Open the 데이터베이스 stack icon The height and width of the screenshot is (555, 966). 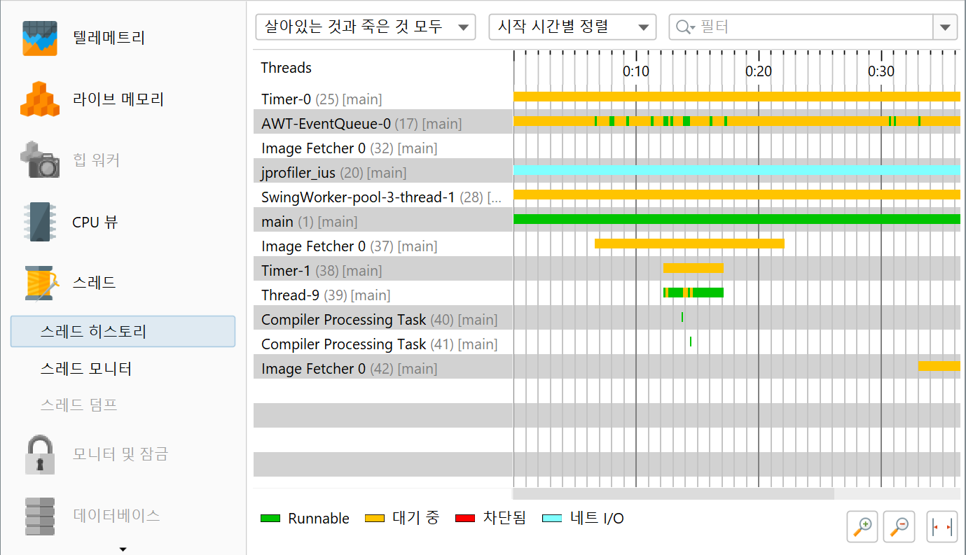39,516
